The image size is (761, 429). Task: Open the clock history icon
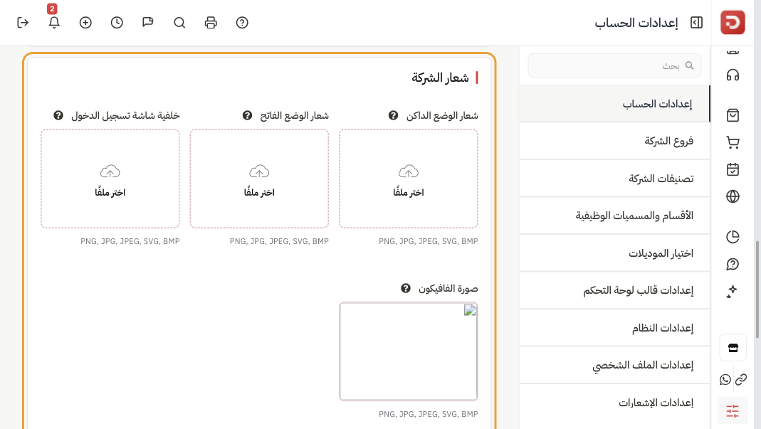117,23
